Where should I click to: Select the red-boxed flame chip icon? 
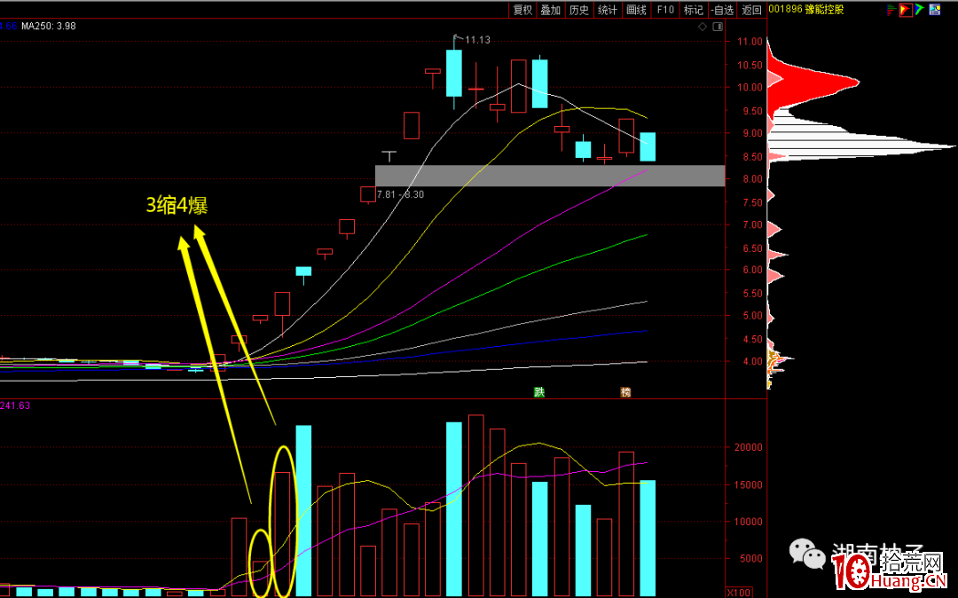point(906,10)
